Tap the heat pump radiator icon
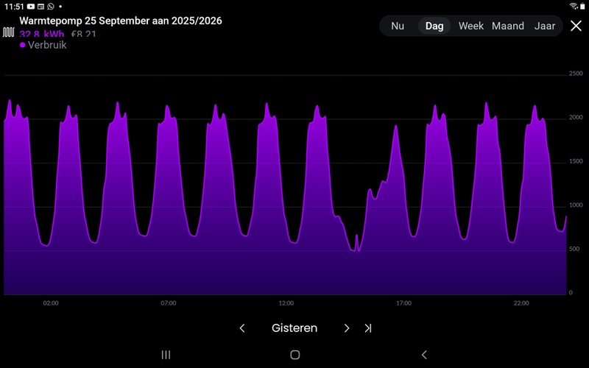Viewport: 589px width, 368px height. coord(8,32)
